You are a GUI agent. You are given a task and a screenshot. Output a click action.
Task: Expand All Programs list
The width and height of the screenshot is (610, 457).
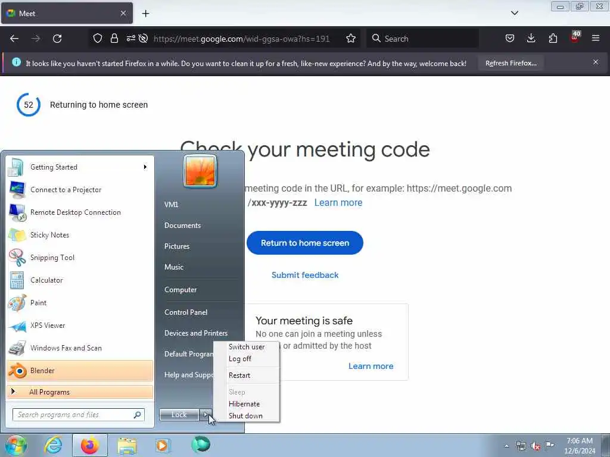coord(80,392)
